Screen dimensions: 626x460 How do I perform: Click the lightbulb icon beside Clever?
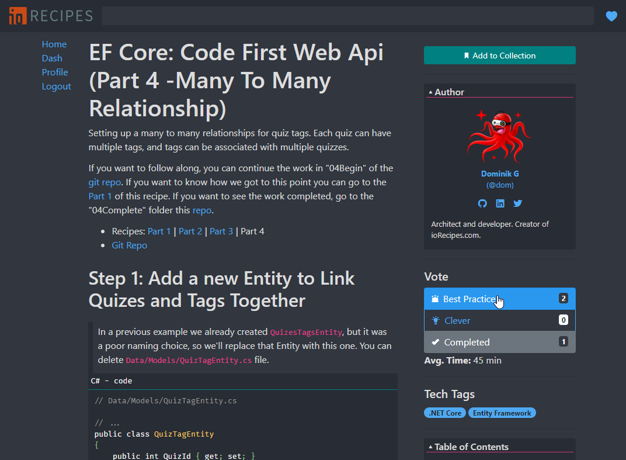point(435,320)
